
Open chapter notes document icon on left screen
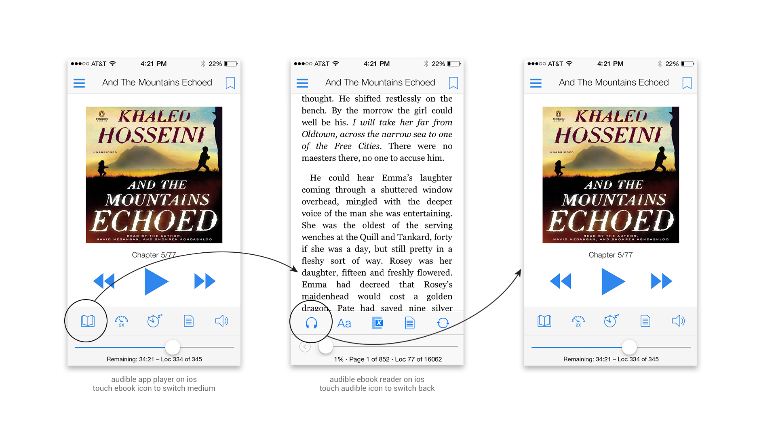pyautogui.click(x=189, y=321)
